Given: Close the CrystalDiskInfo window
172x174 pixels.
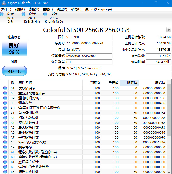Looking at the screenshot, I should pyautogui.click(x=168, y=3).
